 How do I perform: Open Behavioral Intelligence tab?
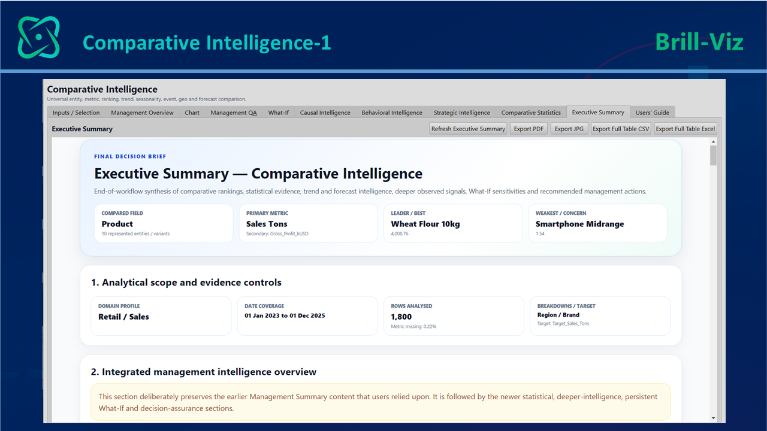click(392, 113)
